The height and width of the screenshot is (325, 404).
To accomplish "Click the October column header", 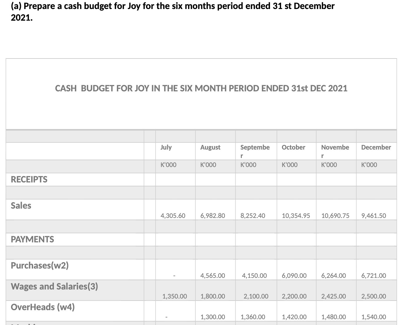I will [x=293, y=148].
